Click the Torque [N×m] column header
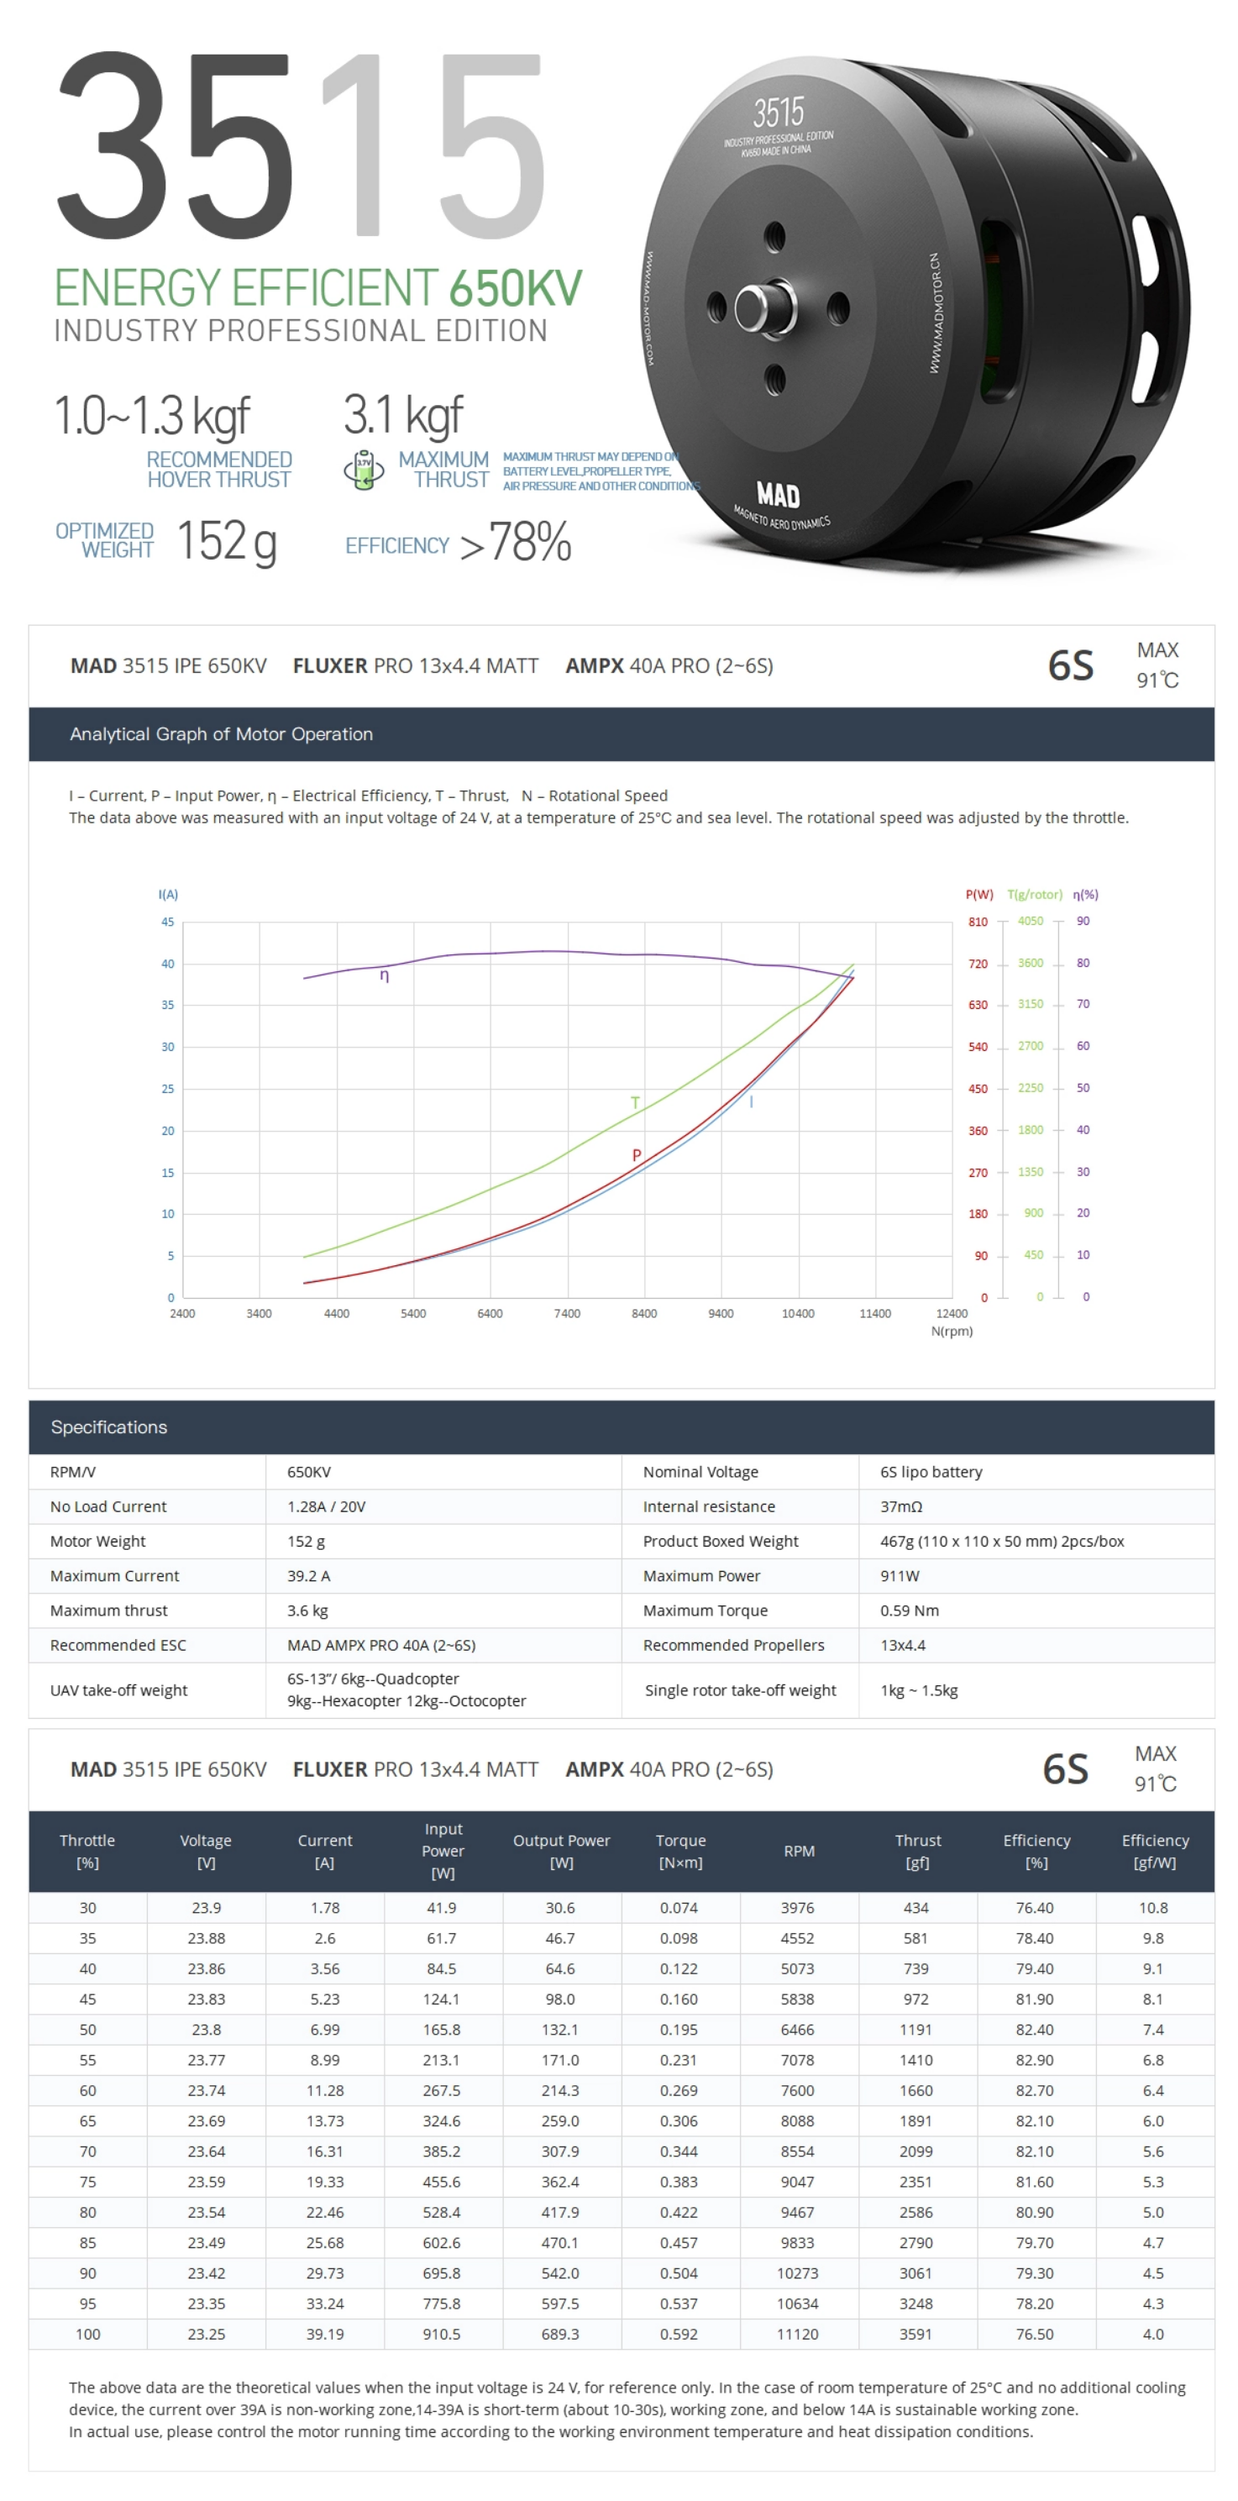 [x=680, y=1852]
